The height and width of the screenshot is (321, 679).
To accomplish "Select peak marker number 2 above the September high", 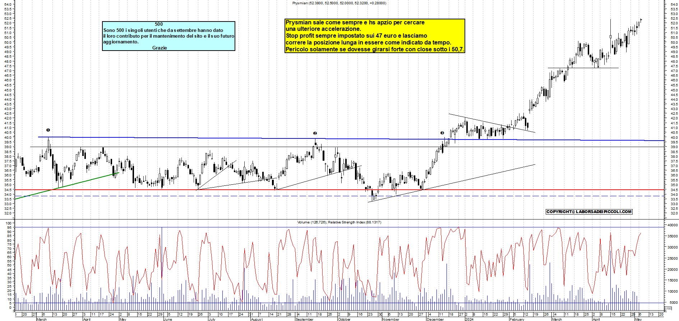I will pos(315,133).
